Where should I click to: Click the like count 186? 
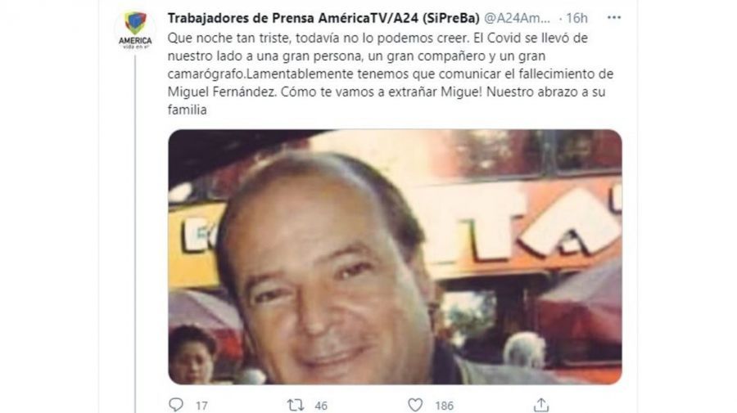pos(444,406)
